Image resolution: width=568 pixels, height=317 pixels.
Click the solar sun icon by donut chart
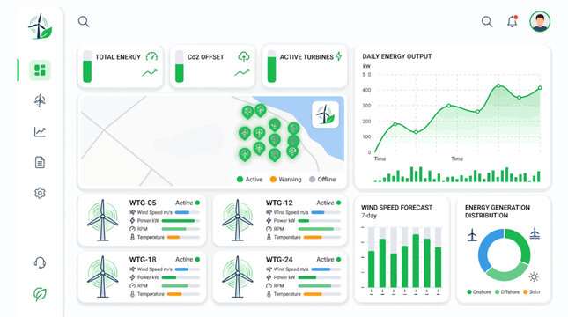pos(534,277)
